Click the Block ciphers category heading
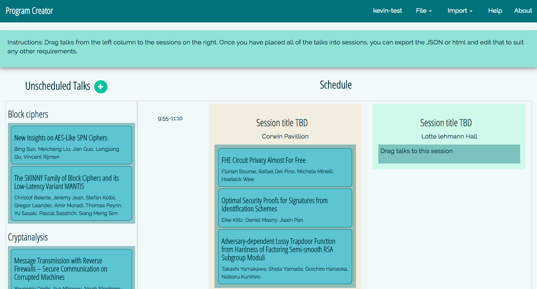Screen dimensions: 537x289 (28, 114)
